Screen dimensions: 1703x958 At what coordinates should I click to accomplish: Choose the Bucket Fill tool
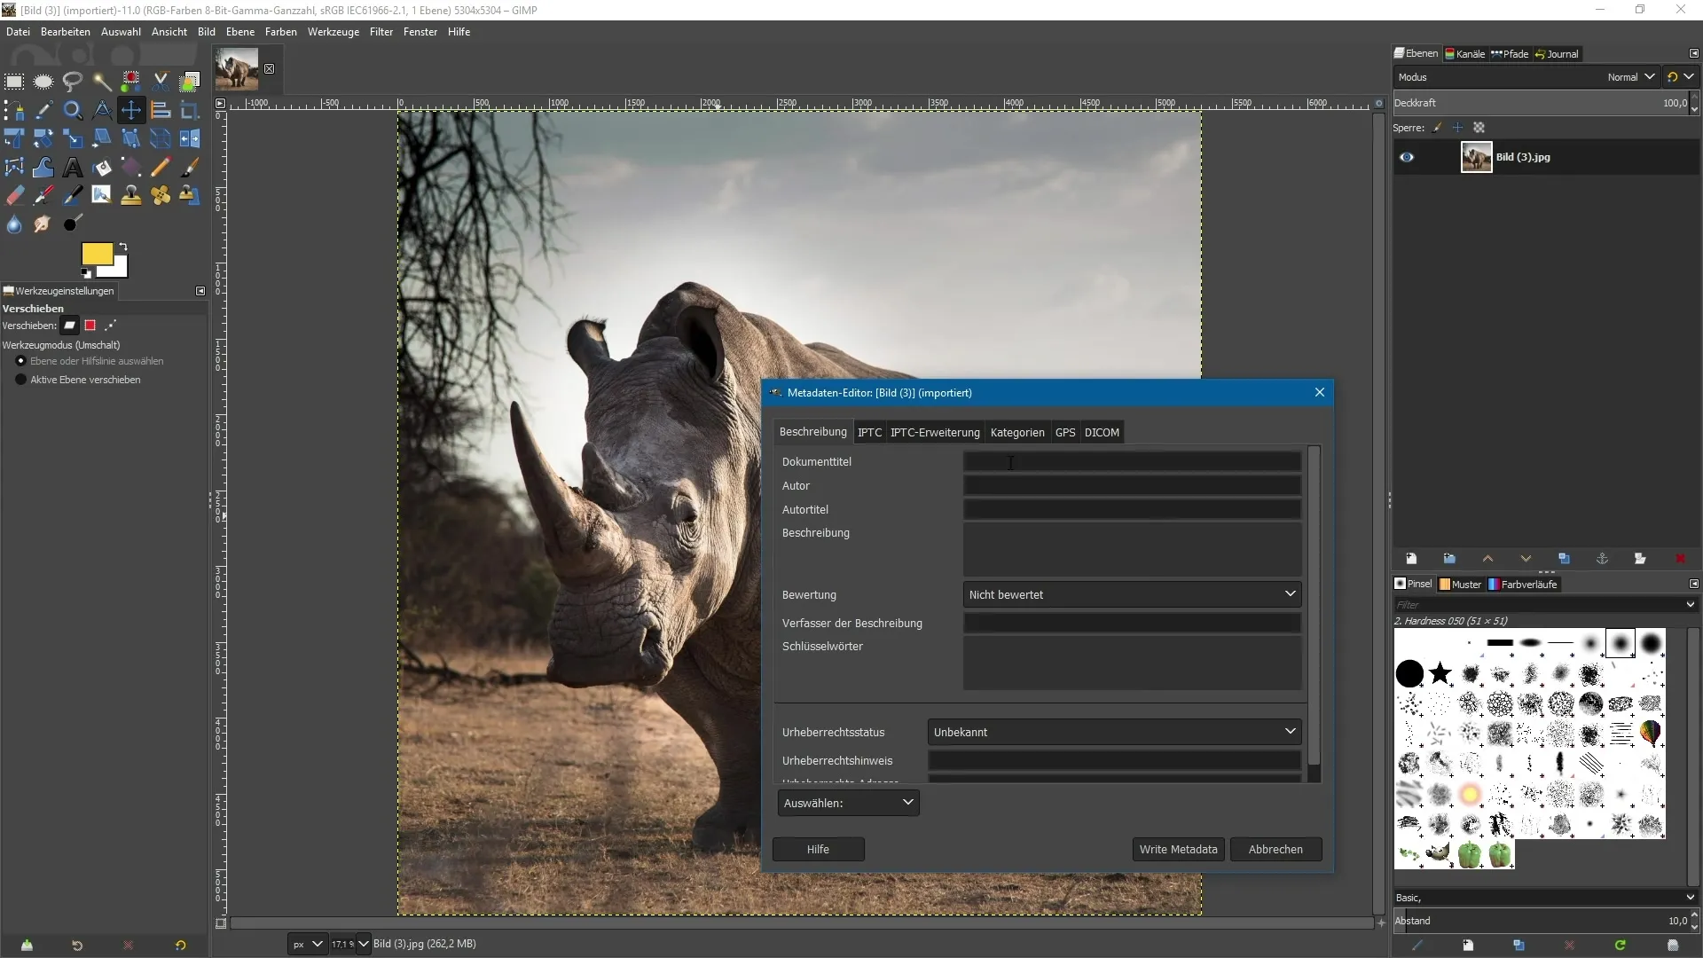[x=102, y=168]
